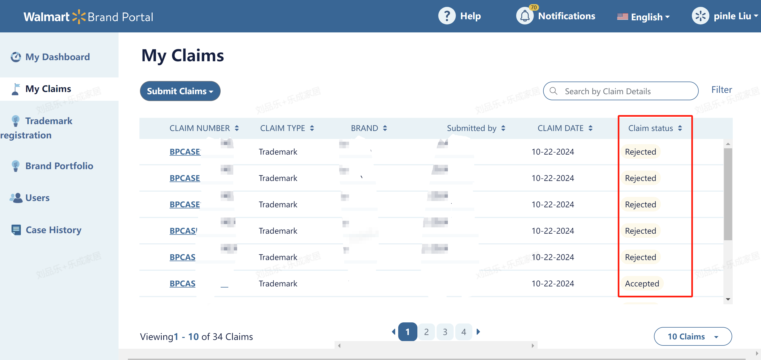Open first BPCASE claim link

click(185, 152)
